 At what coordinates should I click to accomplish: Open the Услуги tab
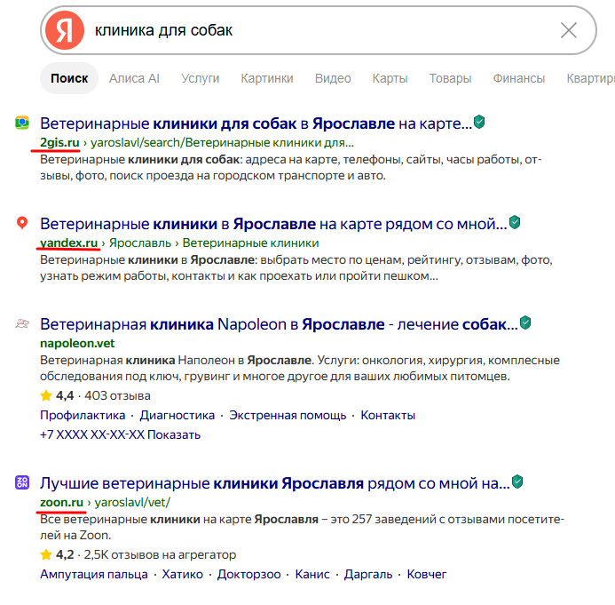[x=200, y=78]
